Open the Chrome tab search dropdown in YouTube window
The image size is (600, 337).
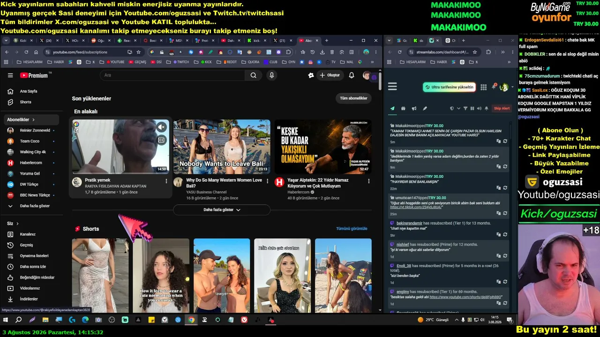[x=6, y=41]
